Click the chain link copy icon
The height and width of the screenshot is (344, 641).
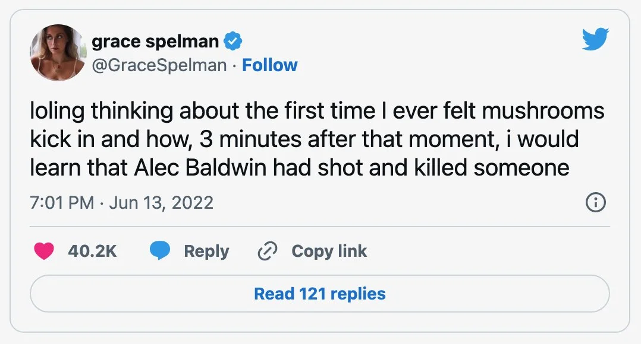pyautogui.click(x=268, y=251)
